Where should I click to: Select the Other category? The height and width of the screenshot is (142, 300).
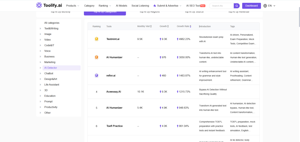pos(47,113)
